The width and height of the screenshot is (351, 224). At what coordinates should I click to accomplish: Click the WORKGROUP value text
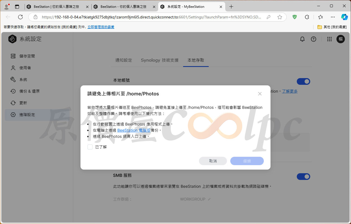[x=193, y=199]
